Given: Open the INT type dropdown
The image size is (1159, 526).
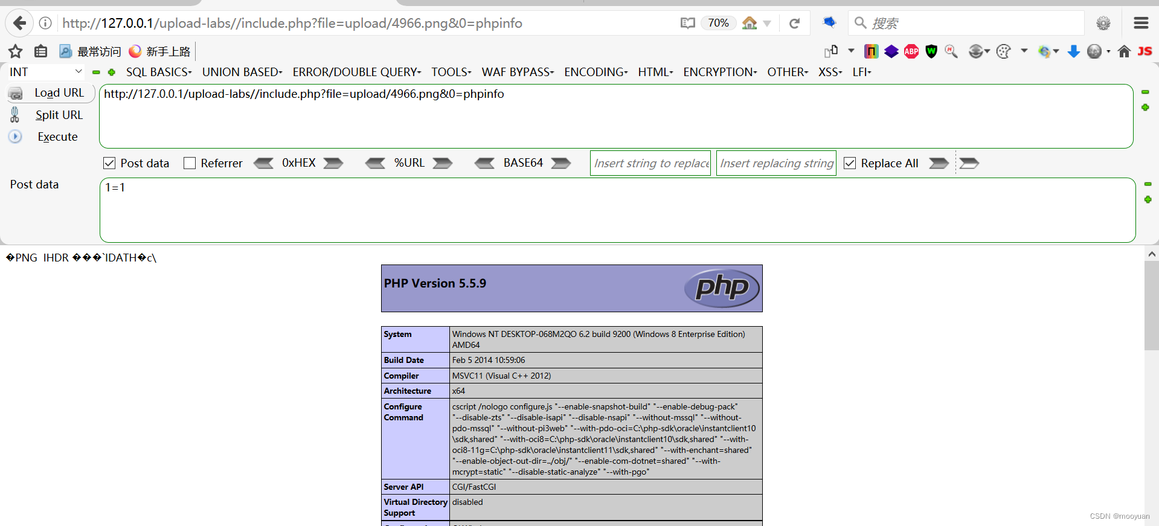Looking at the screenshot, I should [45, 72].
